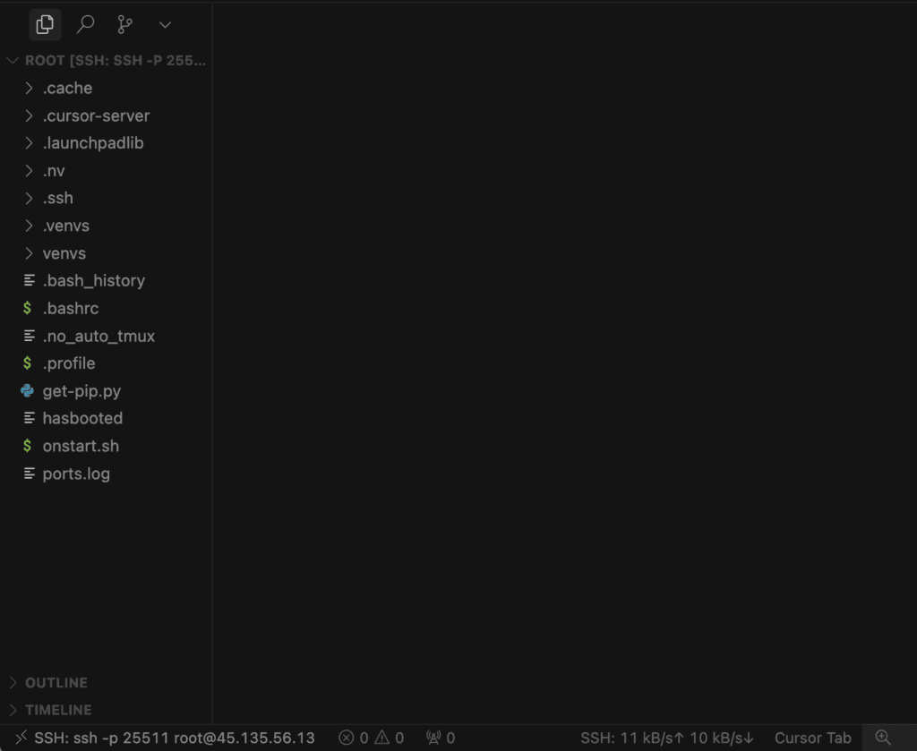The height and width of the screenshot is (751, 917).
Task: Open the ports.log file
Action: coord(76,474)
